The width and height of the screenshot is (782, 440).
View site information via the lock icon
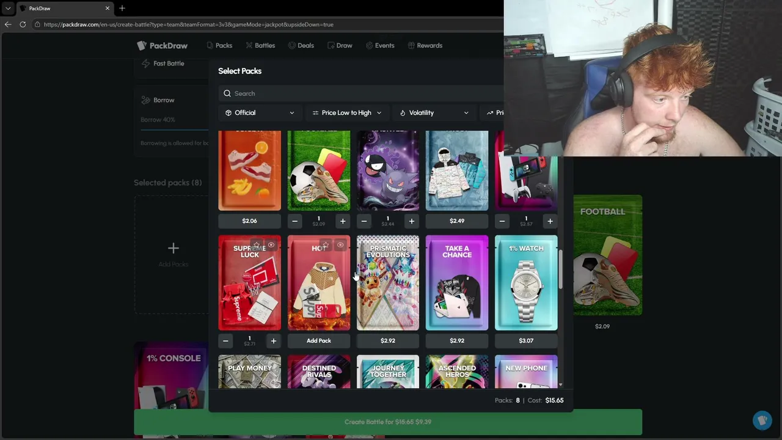pos(37,24)
